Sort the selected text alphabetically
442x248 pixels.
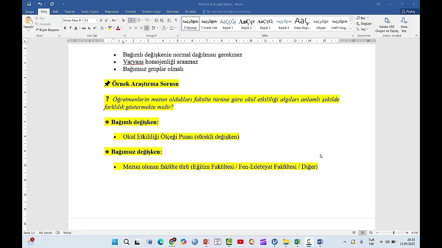[169, 20]
